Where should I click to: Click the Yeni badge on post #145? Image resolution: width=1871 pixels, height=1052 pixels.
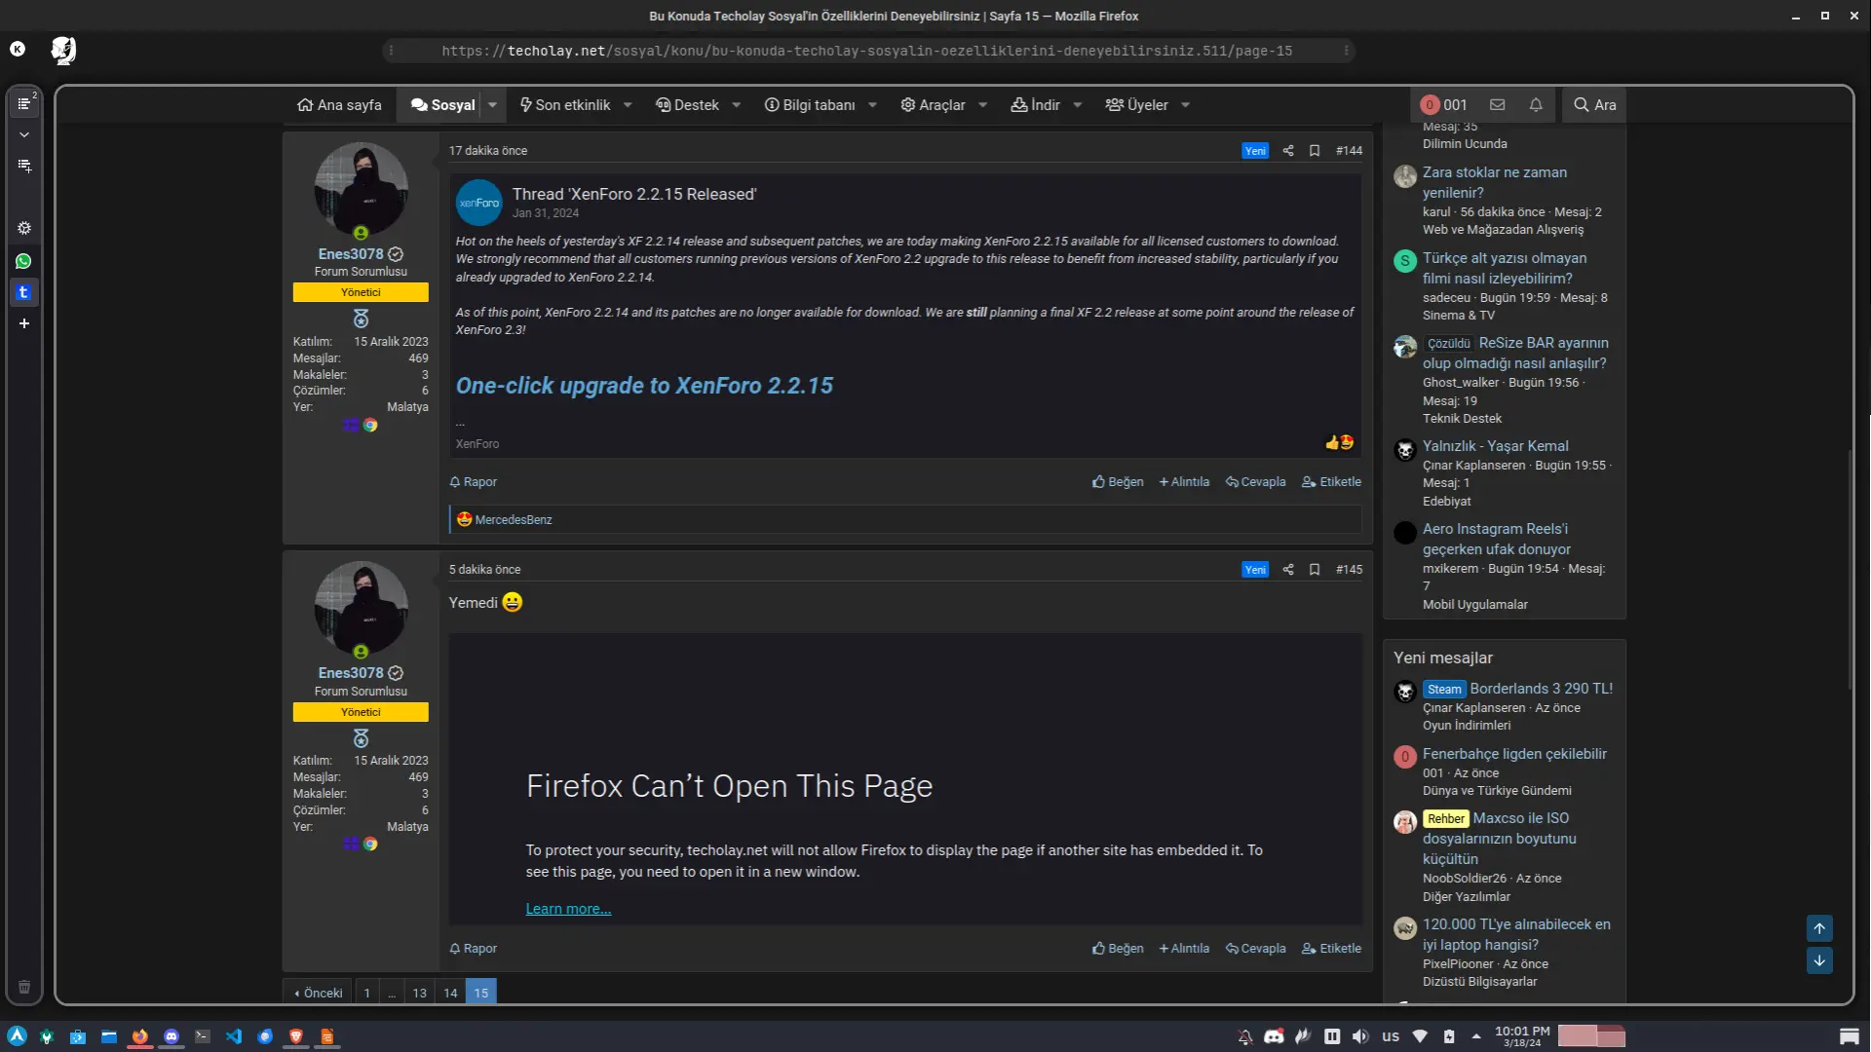(1255, 570)
